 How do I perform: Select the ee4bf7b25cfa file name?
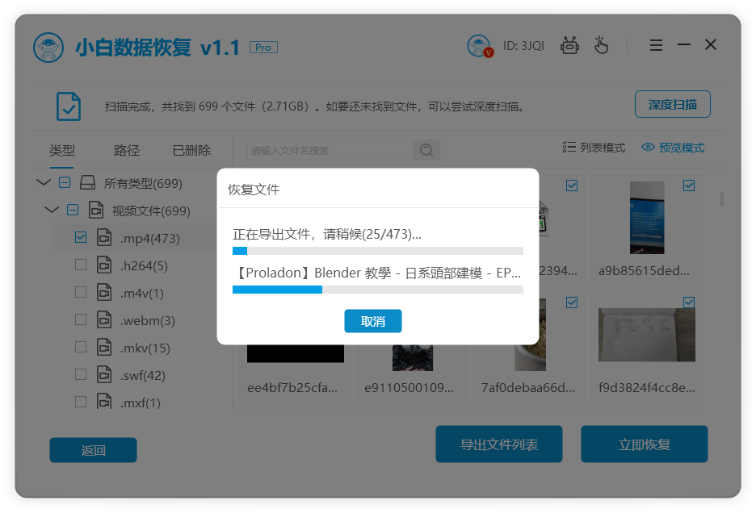pos(292,388)
